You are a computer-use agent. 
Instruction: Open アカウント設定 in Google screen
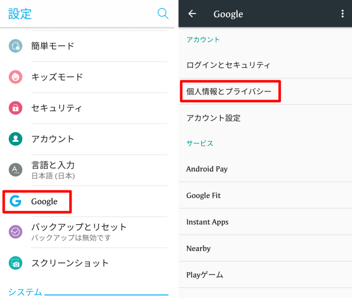click(x=265, y=118)
